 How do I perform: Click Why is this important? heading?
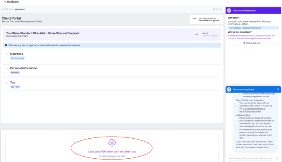click(239, 32)
